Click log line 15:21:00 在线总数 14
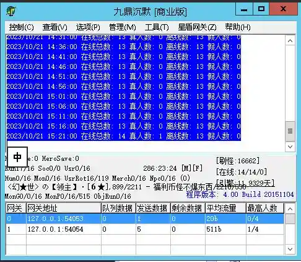The image size is (301, 262). tap(124, 136)
